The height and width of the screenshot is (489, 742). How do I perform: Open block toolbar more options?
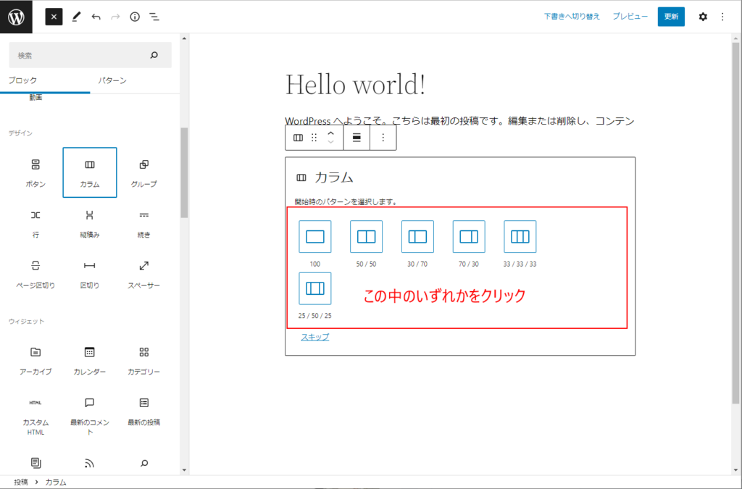[x=383, y=138]
